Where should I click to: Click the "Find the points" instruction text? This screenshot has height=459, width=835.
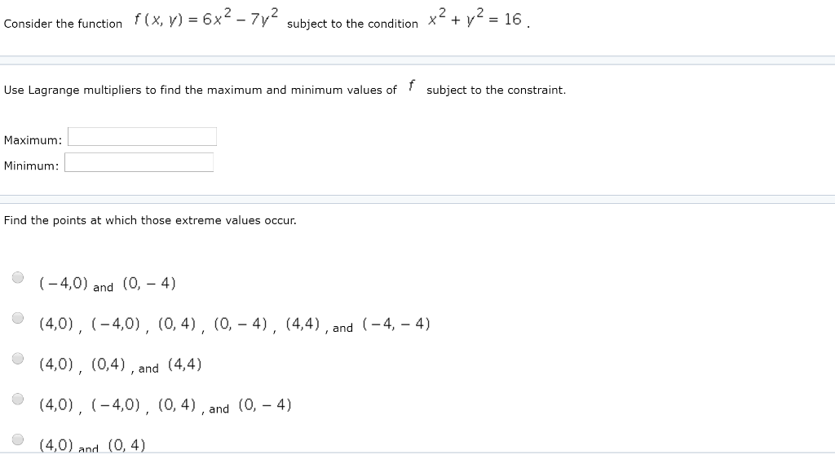(x=150, y=220)
